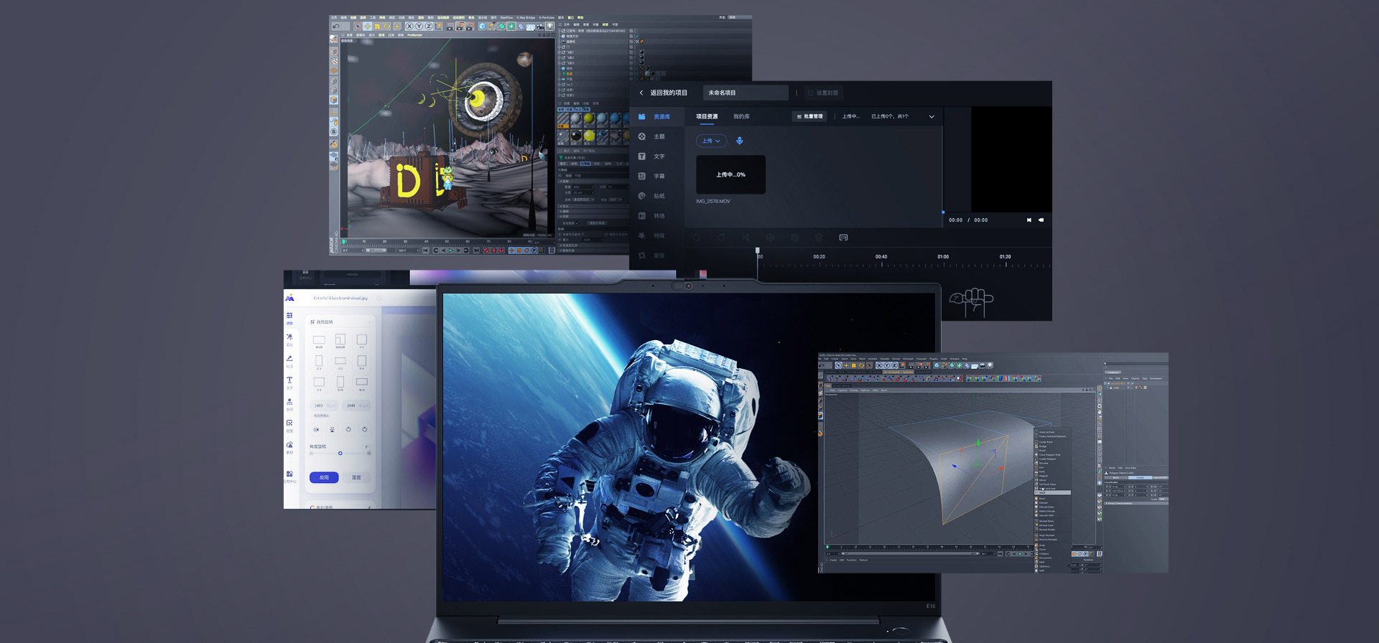Image resolution: width=1379 pixels, height=643 pixels.
Task: Flip image vertically in photo editor
Action: pos(332,429)
